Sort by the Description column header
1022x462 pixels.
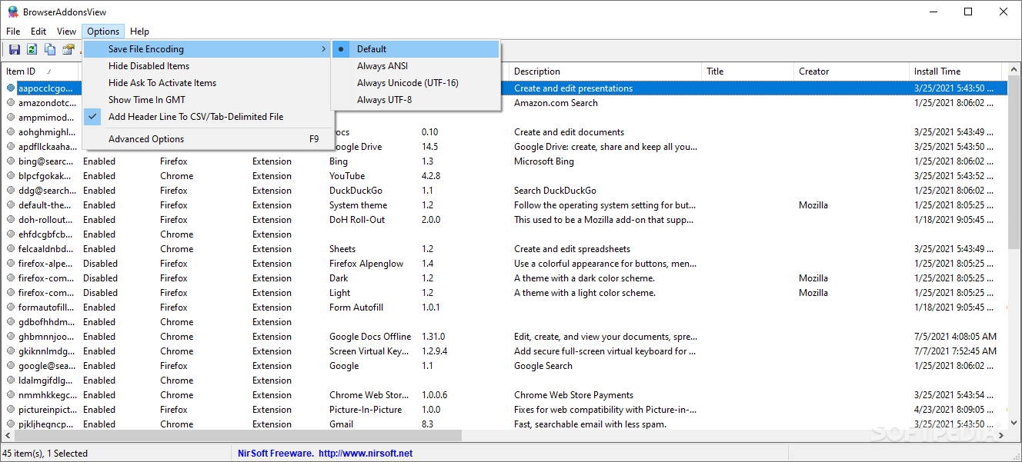tap(606, 71)
